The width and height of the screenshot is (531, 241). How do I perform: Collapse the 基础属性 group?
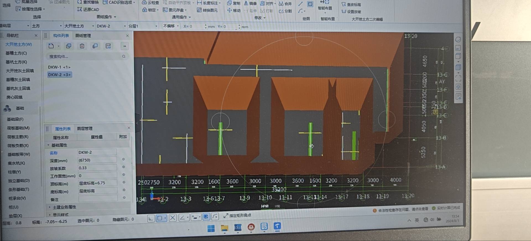point(48,145)
